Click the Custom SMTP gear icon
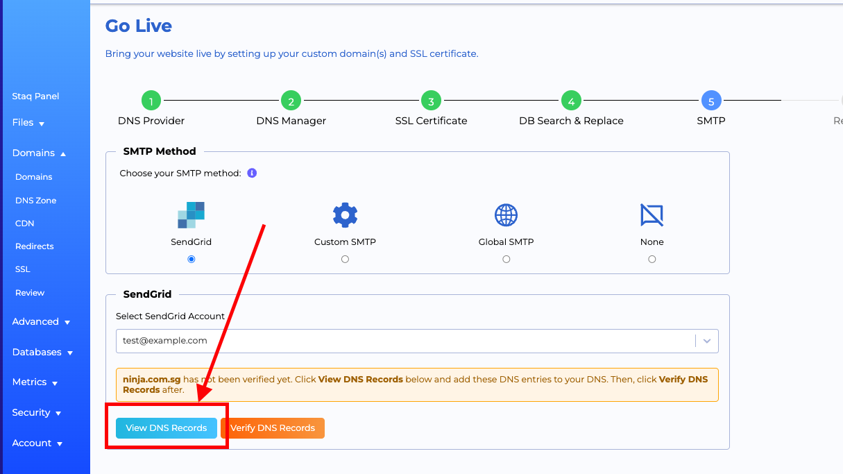Image resolution: width=843 pixels, height=474 pixels. pyautogui.click(x=345, y=215)
